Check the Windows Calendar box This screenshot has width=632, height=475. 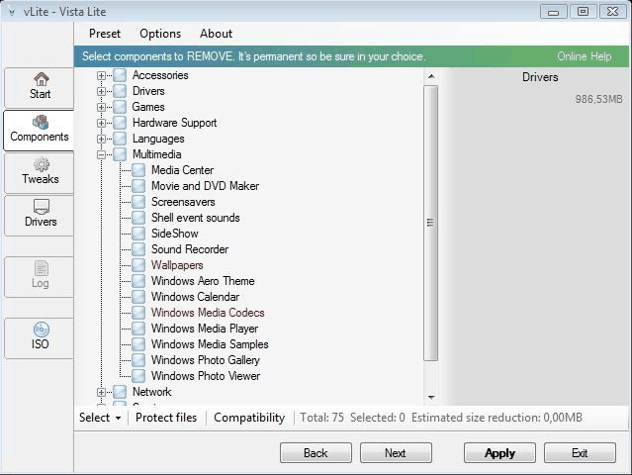[x=138, y=297]
